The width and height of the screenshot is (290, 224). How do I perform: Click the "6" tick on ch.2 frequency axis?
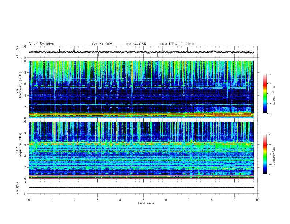(x=26, y=145)
